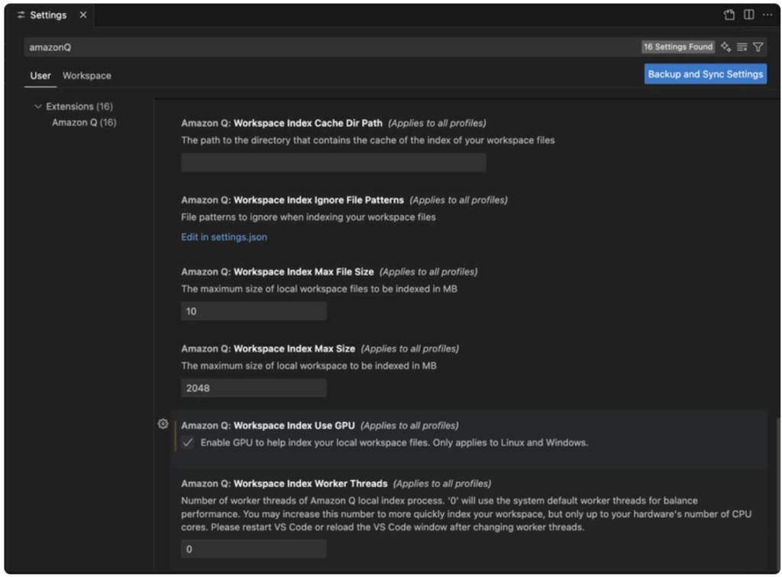
Task: Click gear icon beside Workspace Index Use GPU
Action: (x=163, y=424)
